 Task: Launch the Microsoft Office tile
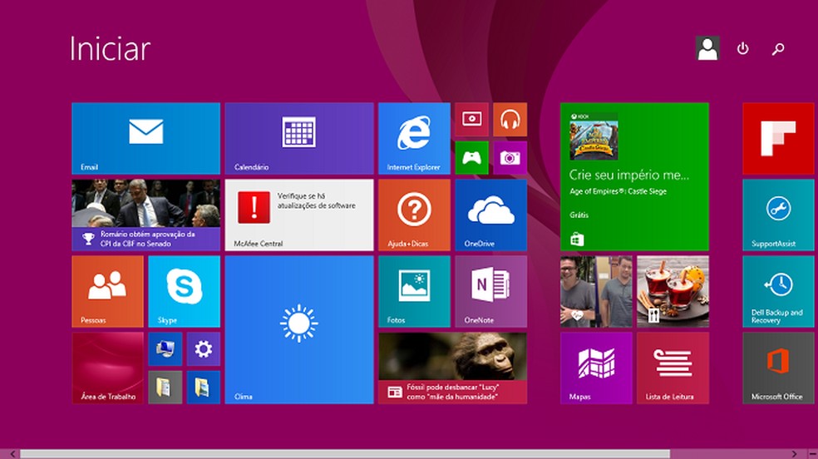pyautogui.click(x=778, y=368)
